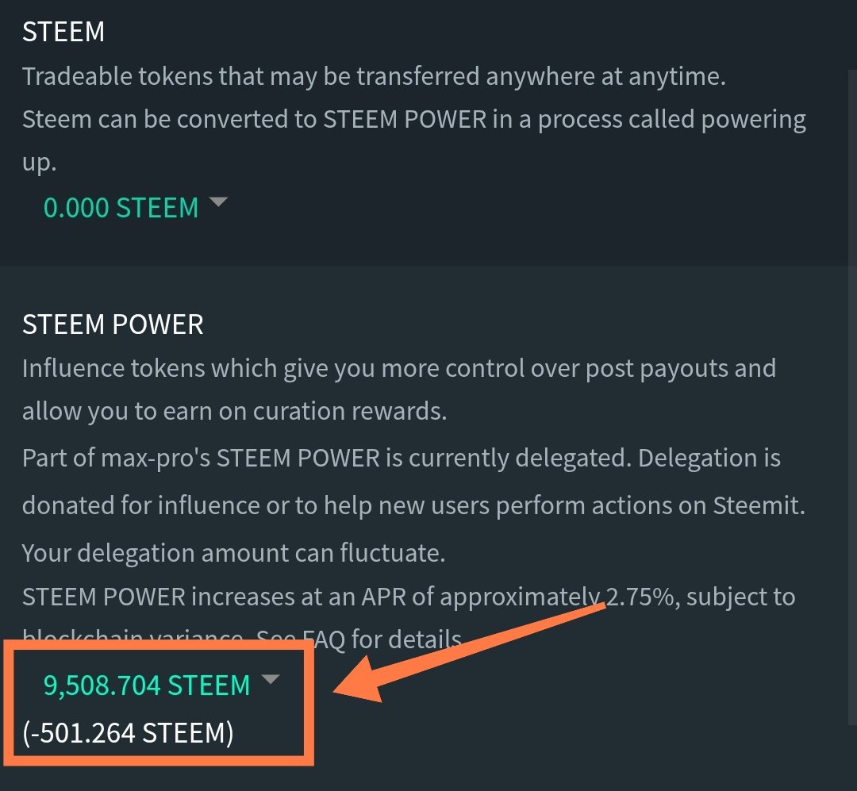Click the max-pro's username text

pos(156,458)
